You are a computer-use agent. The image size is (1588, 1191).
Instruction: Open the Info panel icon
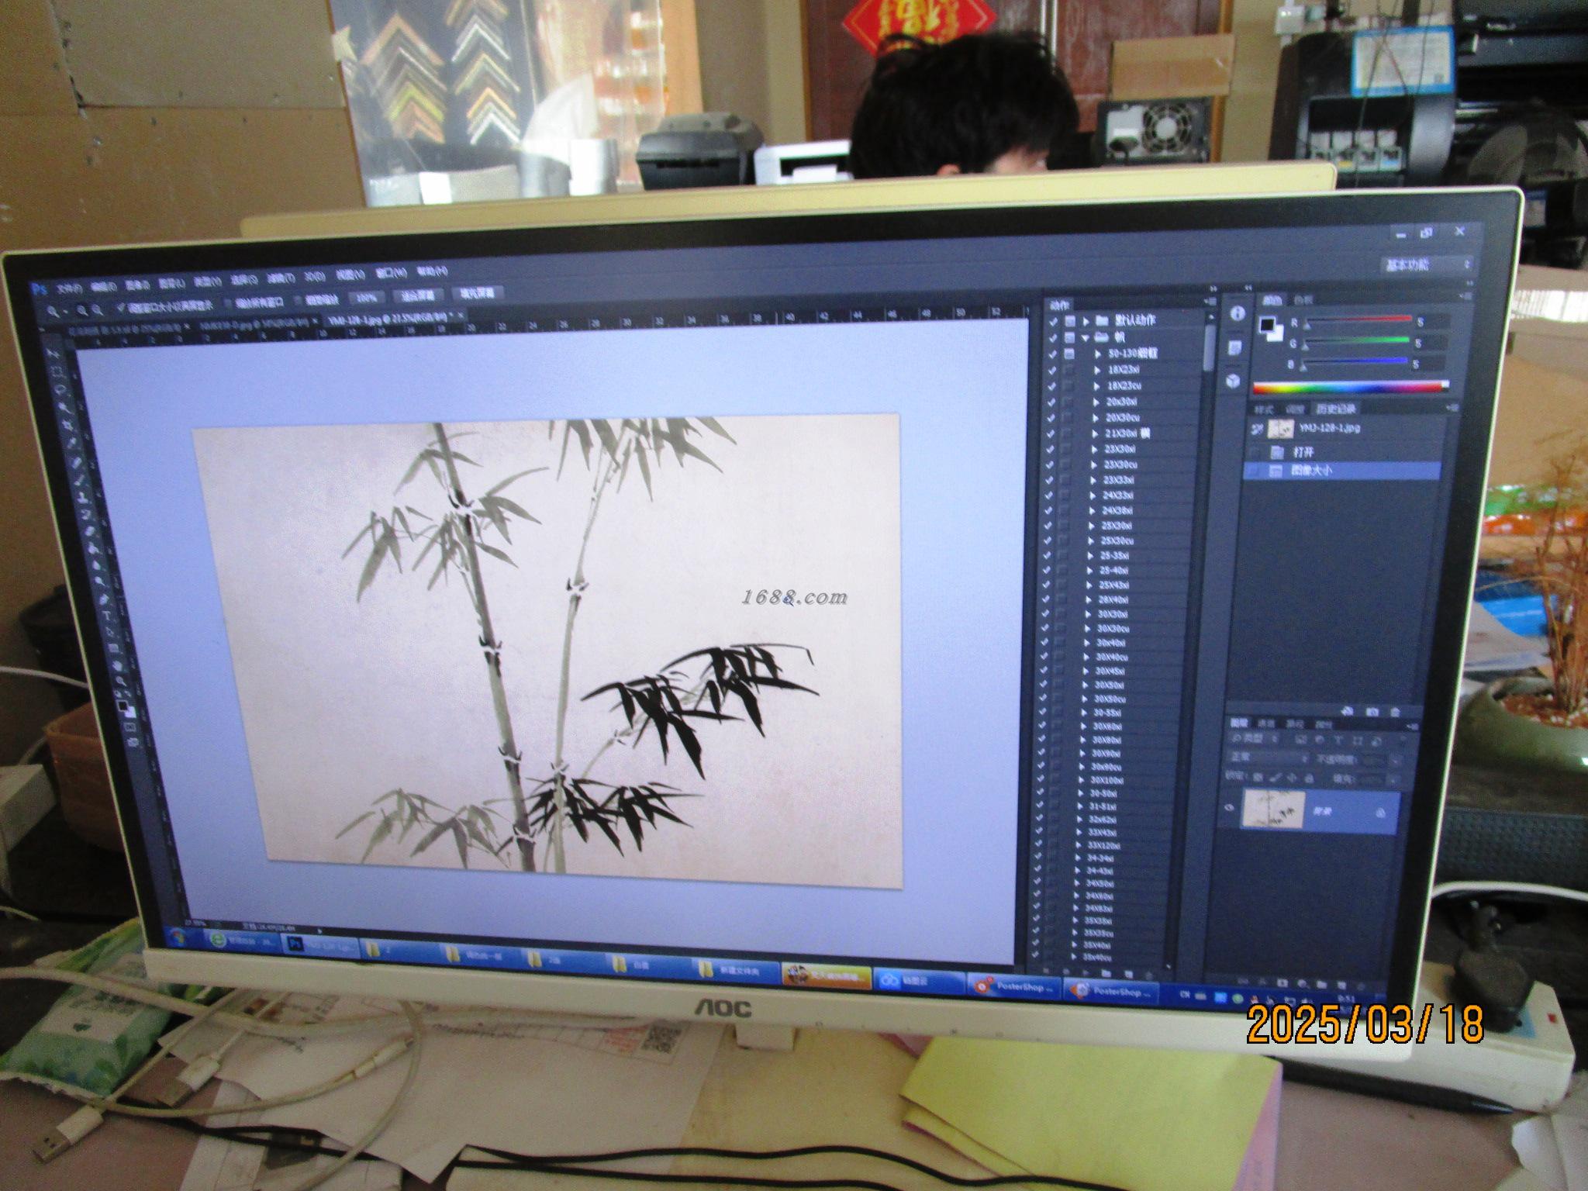click(x=1237, y=313)
